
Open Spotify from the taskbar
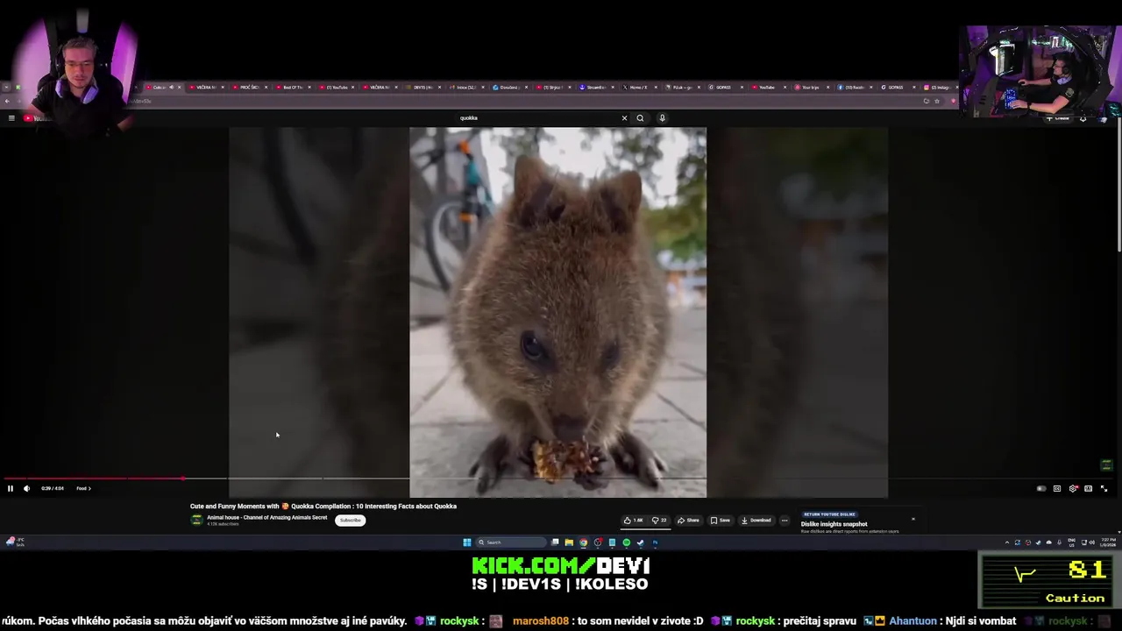click(x=626, y=542)
